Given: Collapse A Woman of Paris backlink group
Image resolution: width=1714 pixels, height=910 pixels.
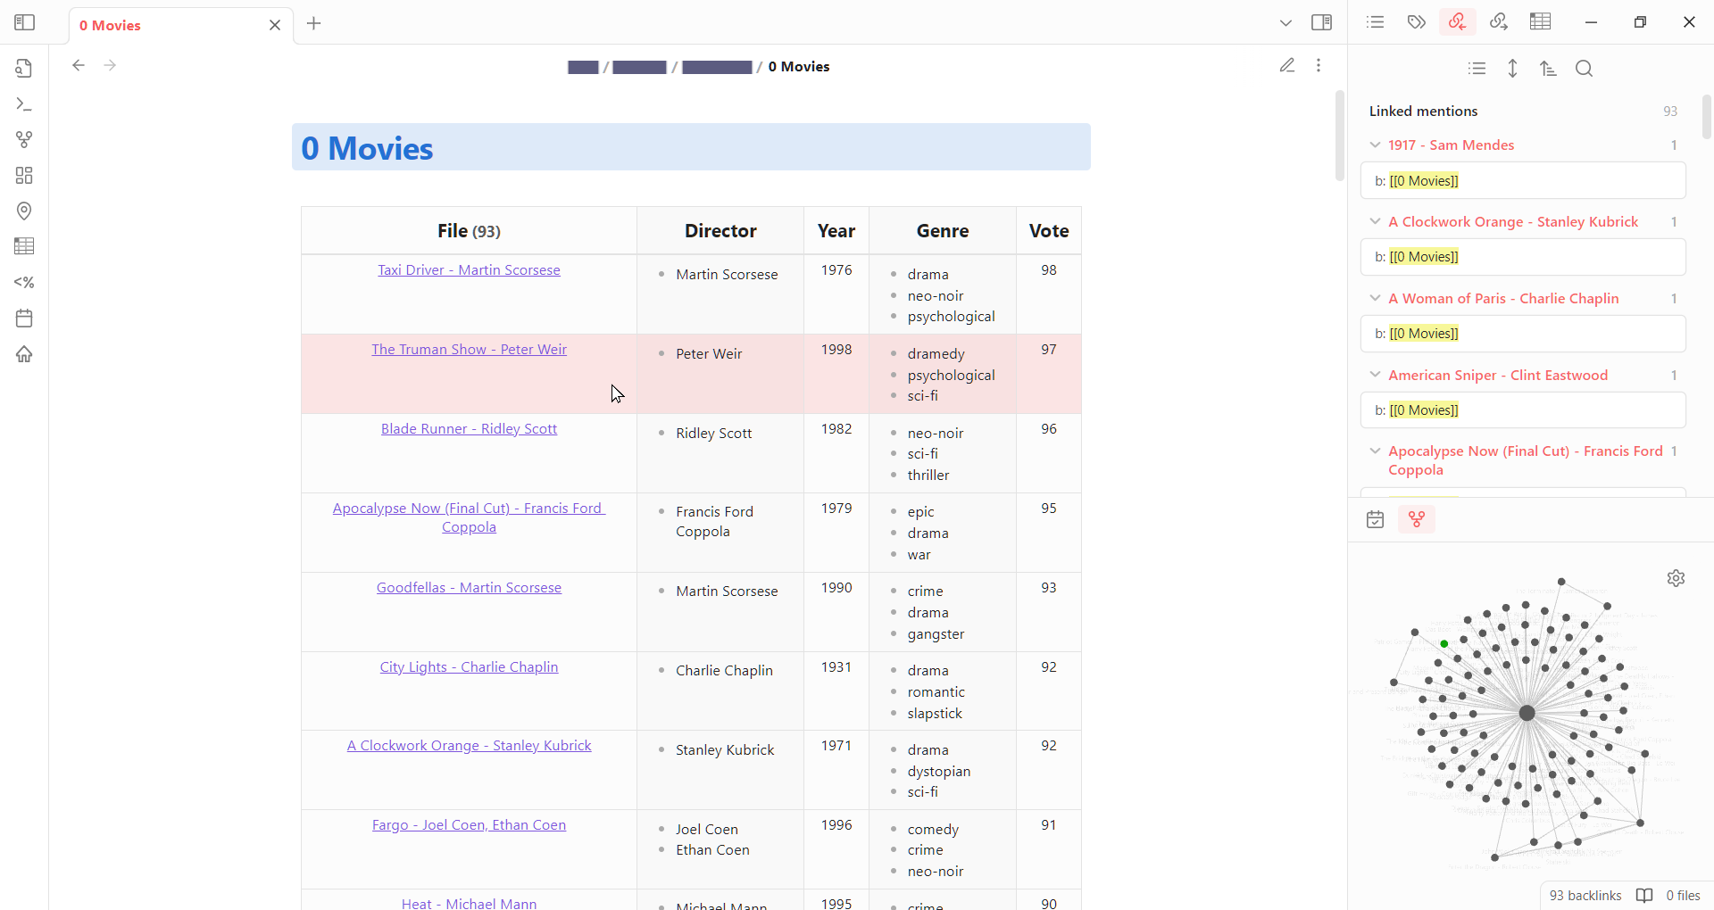Looking at the screenshot, I should click(1375, 298).
